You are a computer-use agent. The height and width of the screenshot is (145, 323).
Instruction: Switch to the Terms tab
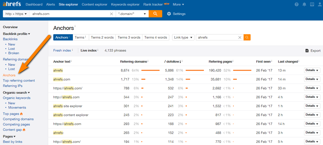[x=81, y=37]
